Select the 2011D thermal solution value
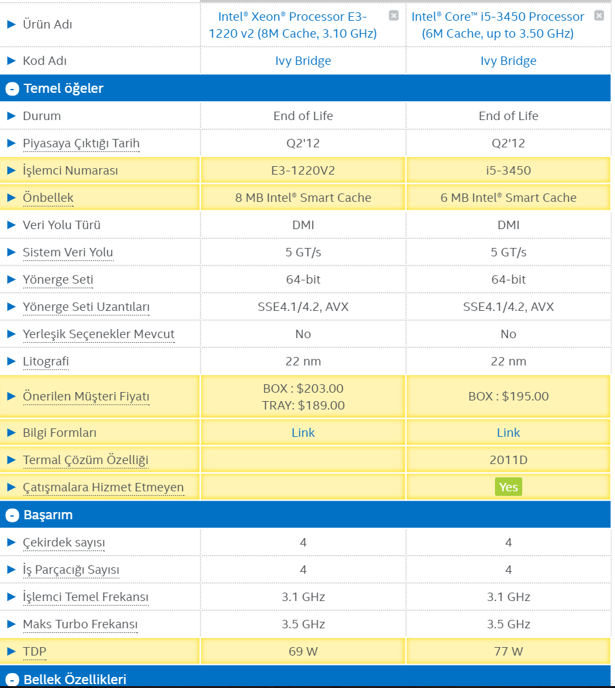Viewport: 615px width, 688px height. pos(509,460)
